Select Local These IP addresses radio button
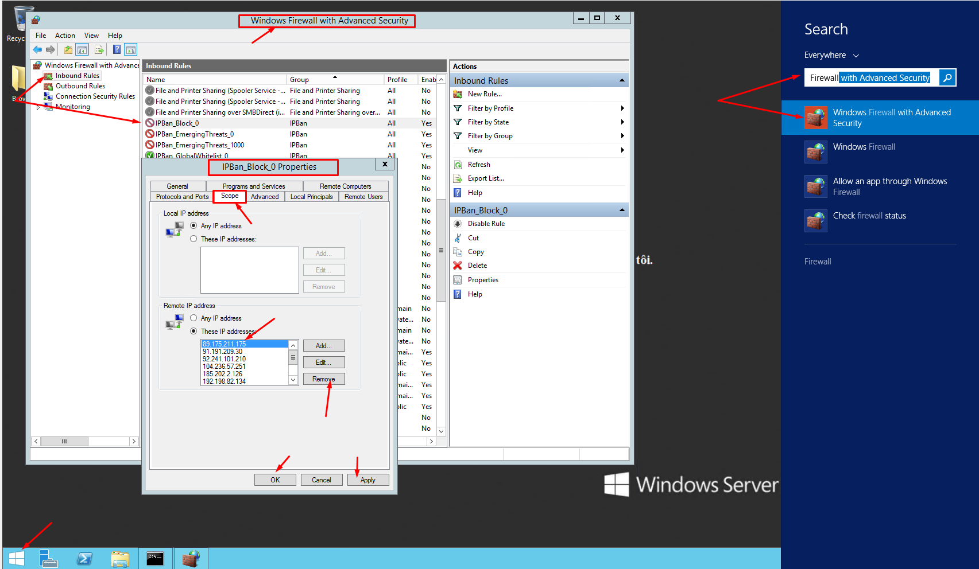Screen dimensions: 979x569 [x=194, y=239]
